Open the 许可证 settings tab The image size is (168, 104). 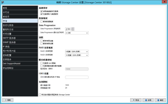tap(20, 12)
